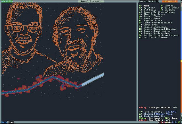This screenshot has height=124, width=182.
Task: Choose the Channel designation
Action: pyautogui.click(x=169, y=5)
